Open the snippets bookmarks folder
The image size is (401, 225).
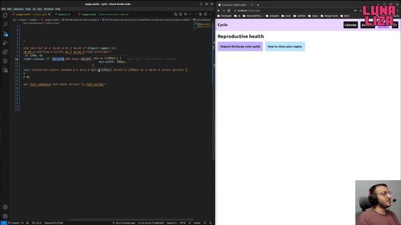[x=273, y=16]
